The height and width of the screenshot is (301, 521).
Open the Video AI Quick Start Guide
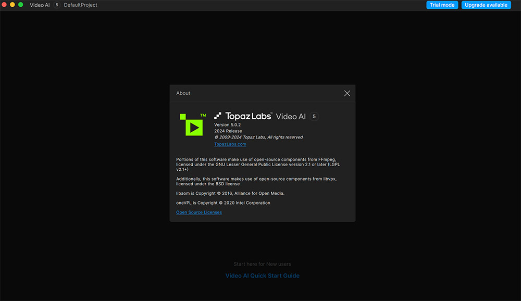(262, 276)
